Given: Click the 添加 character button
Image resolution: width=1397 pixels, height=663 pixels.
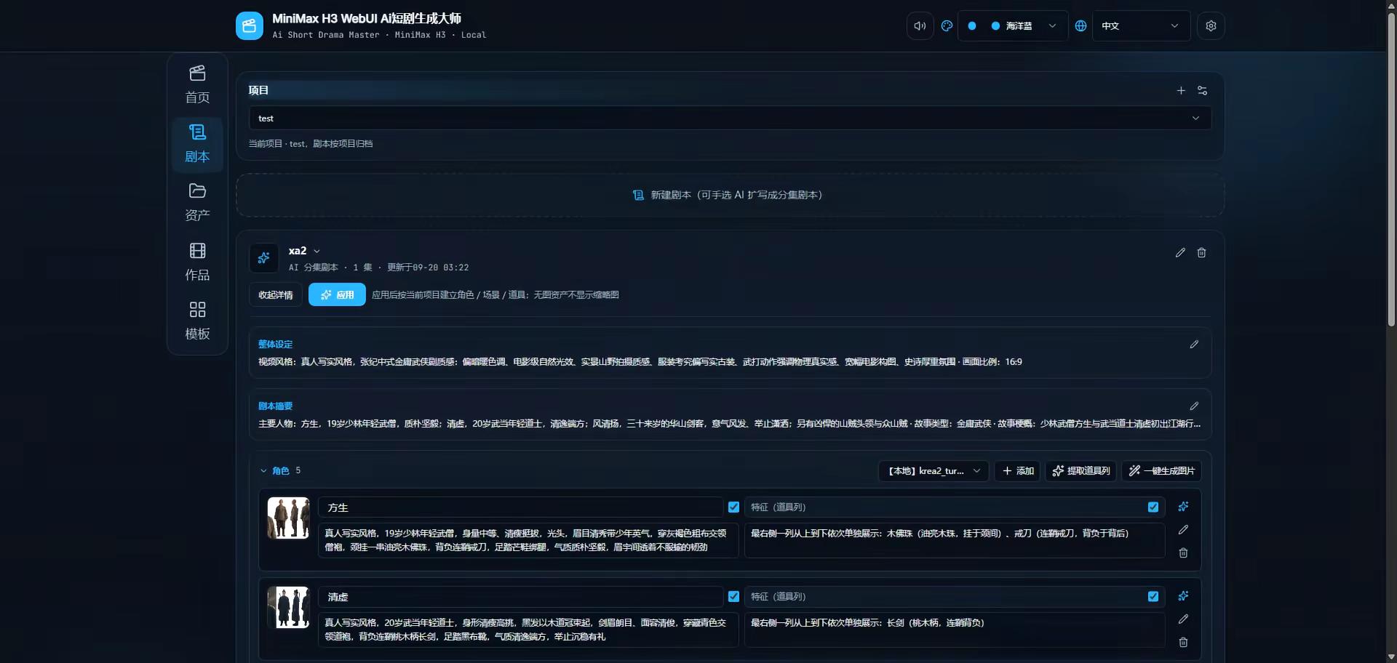Looking at the screenshot, I should click(x=1017, y=471).
